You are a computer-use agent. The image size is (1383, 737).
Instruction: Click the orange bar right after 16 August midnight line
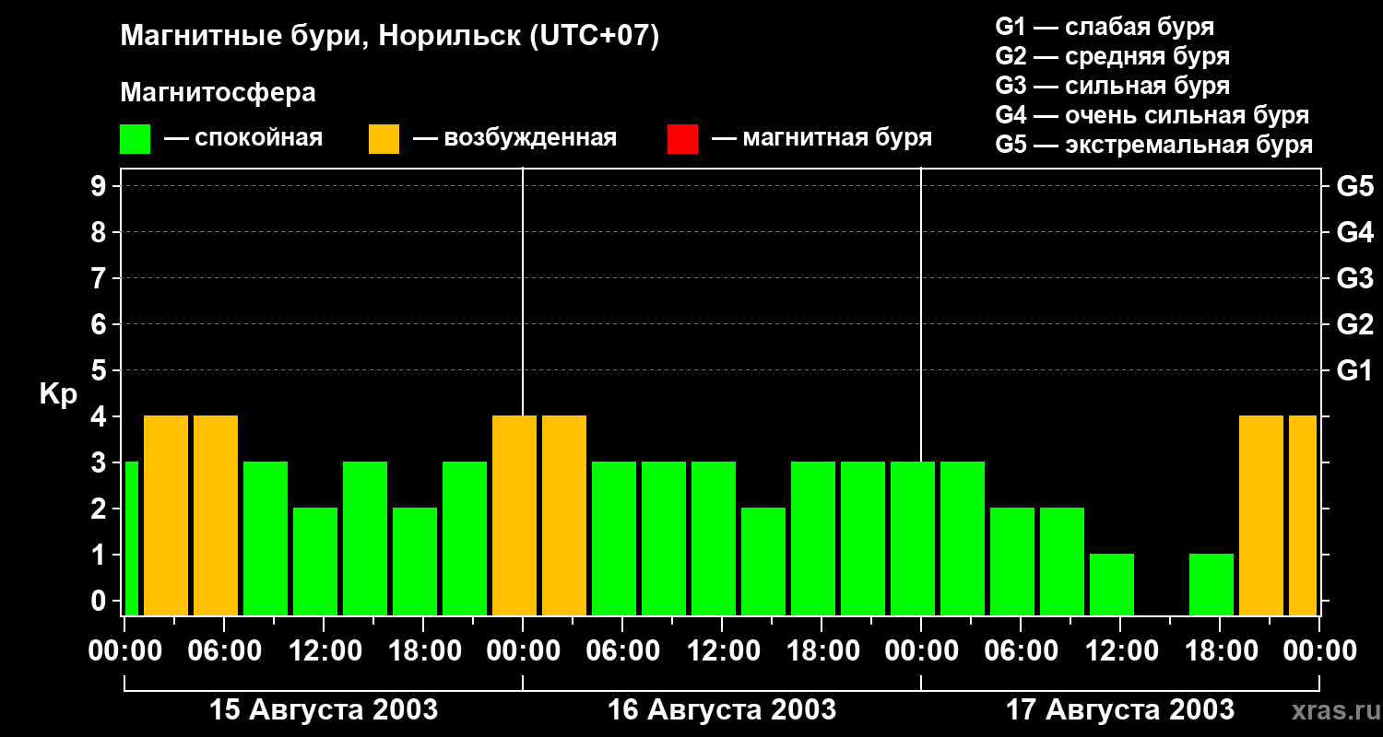coord(564,515)
